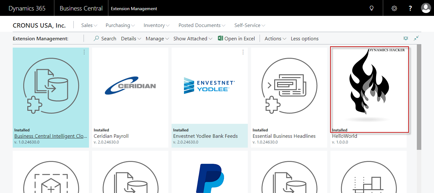The image size is (434, 193).
Task: Open the Details dropdown
Action: pyautogui.click(x=131, y=38)
